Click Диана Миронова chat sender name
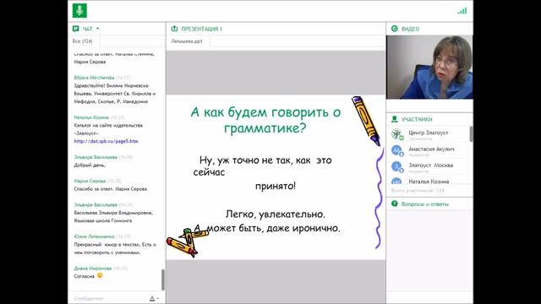Viewport: 541px width, 304px height. pos(92,269)
